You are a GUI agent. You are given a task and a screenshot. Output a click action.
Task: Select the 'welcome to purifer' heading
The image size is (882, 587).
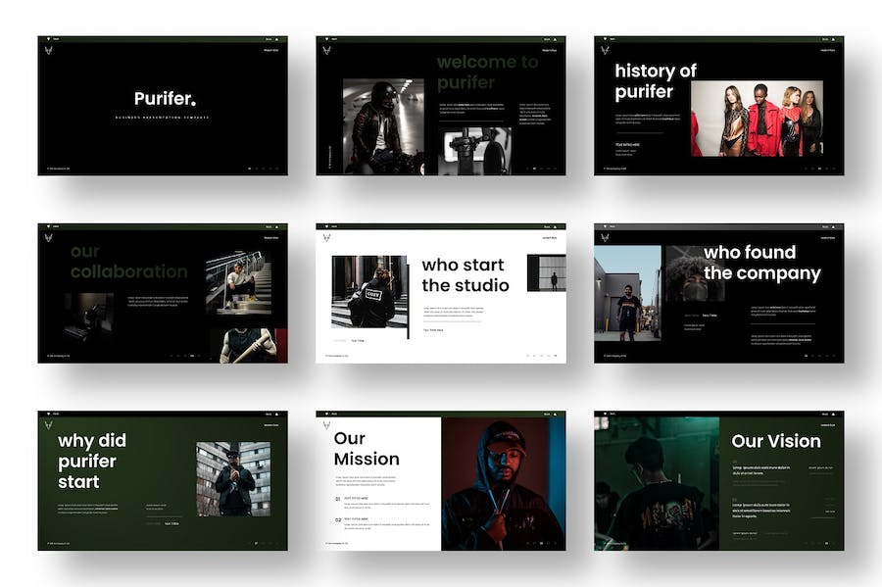(x=487, y=72)
